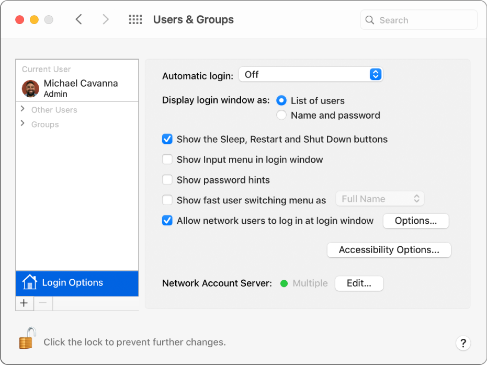This screenshot has height=366, width=487.
Task: Click the network Options button
Action: (416, 221)
